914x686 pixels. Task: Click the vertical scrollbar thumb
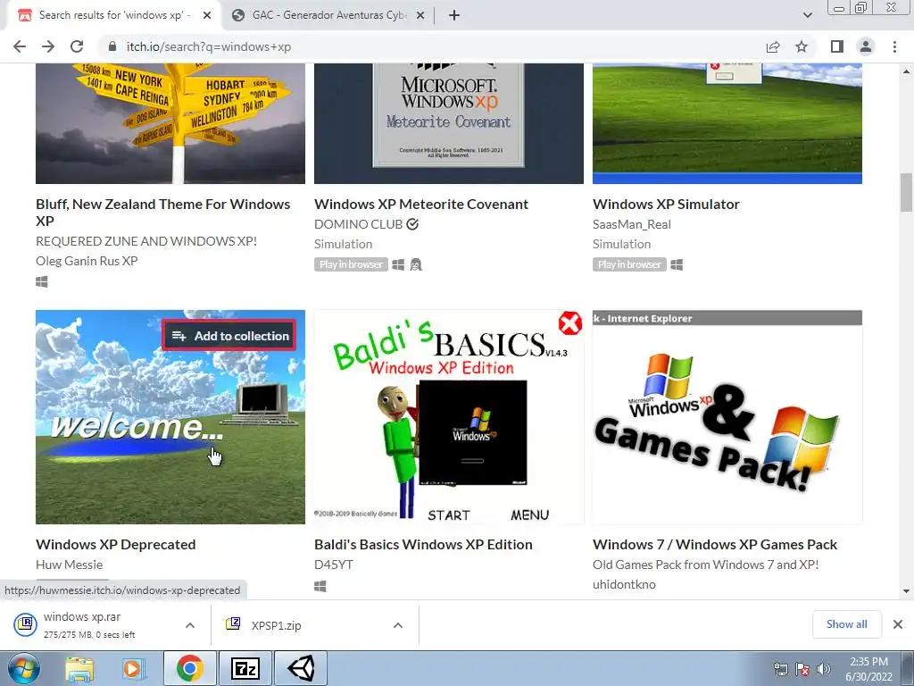907,193
